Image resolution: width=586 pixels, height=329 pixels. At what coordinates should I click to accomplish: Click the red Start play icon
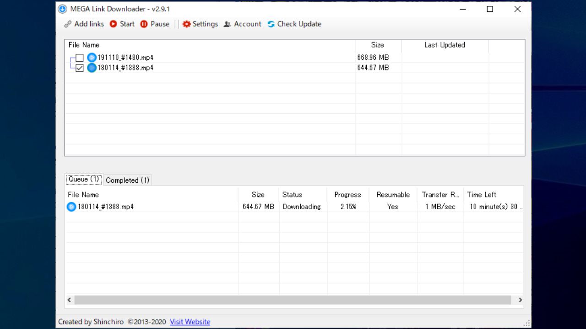[113, 24]
